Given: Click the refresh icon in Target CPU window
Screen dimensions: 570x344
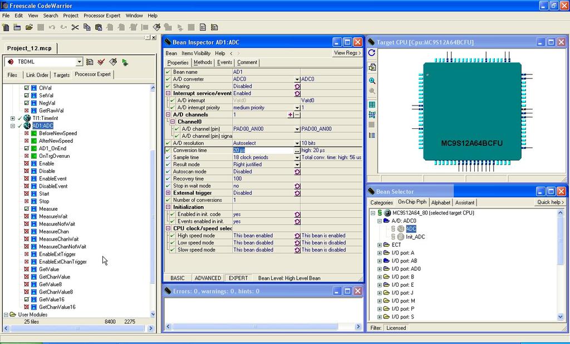Looking at the screenshot, I should click(372, 53).
